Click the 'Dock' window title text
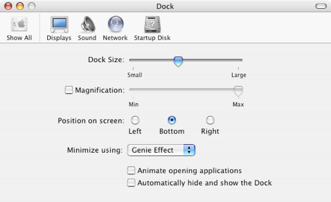 165,6
